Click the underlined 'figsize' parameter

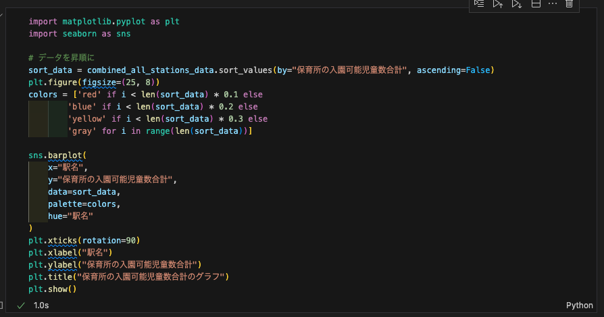pyautogui.click(x=99, y=82)
